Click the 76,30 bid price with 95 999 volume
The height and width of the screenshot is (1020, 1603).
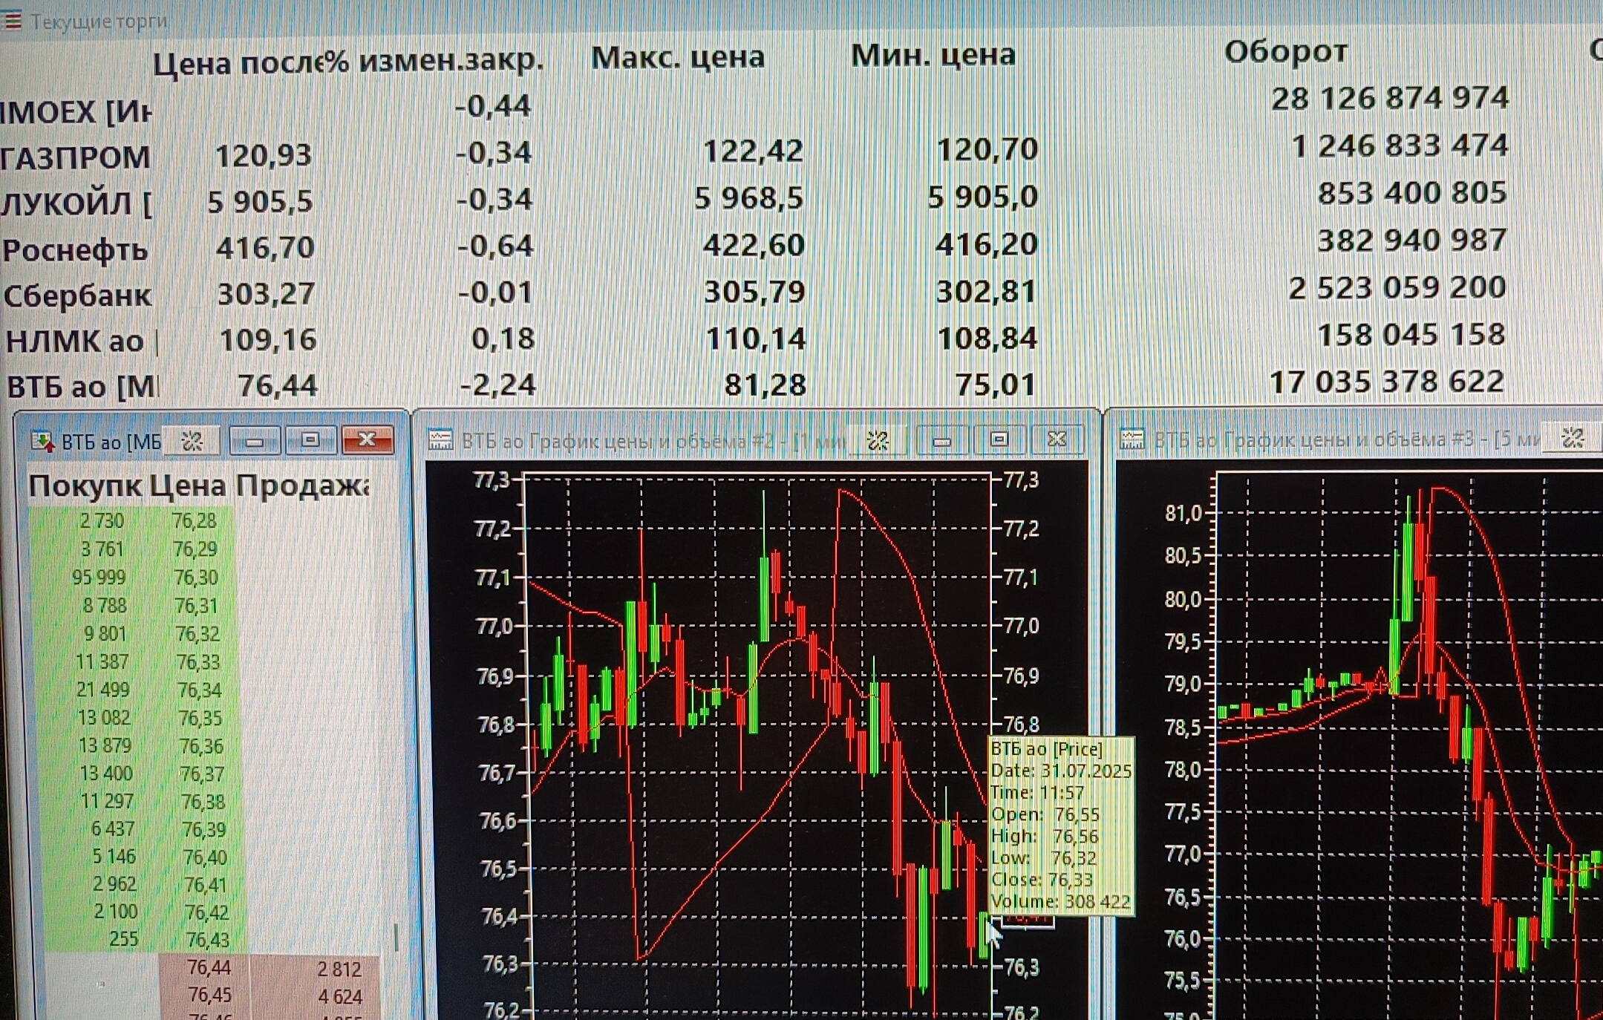tap(196, 578)
